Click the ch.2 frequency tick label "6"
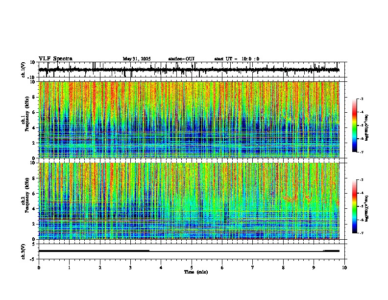 click(34, 194)
